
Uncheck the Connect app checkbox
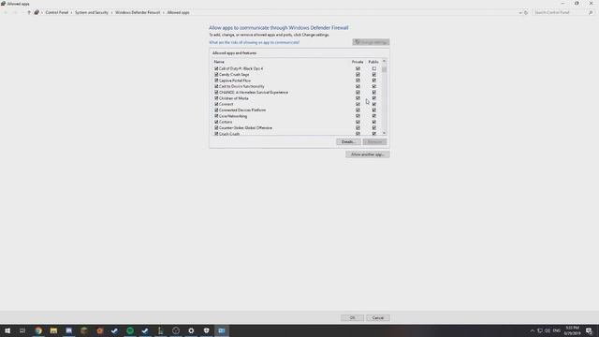216,104
